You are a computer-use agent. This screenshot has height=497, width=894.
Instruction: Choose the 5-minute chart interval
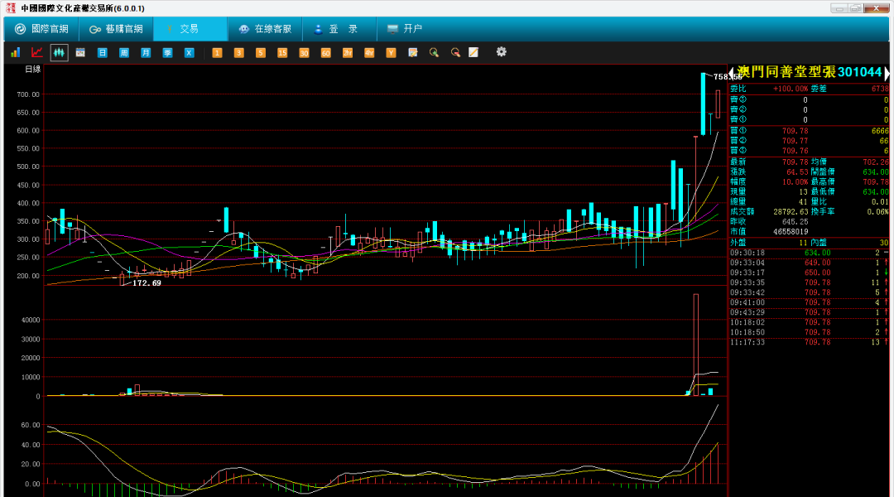click(x=261, y=52)
